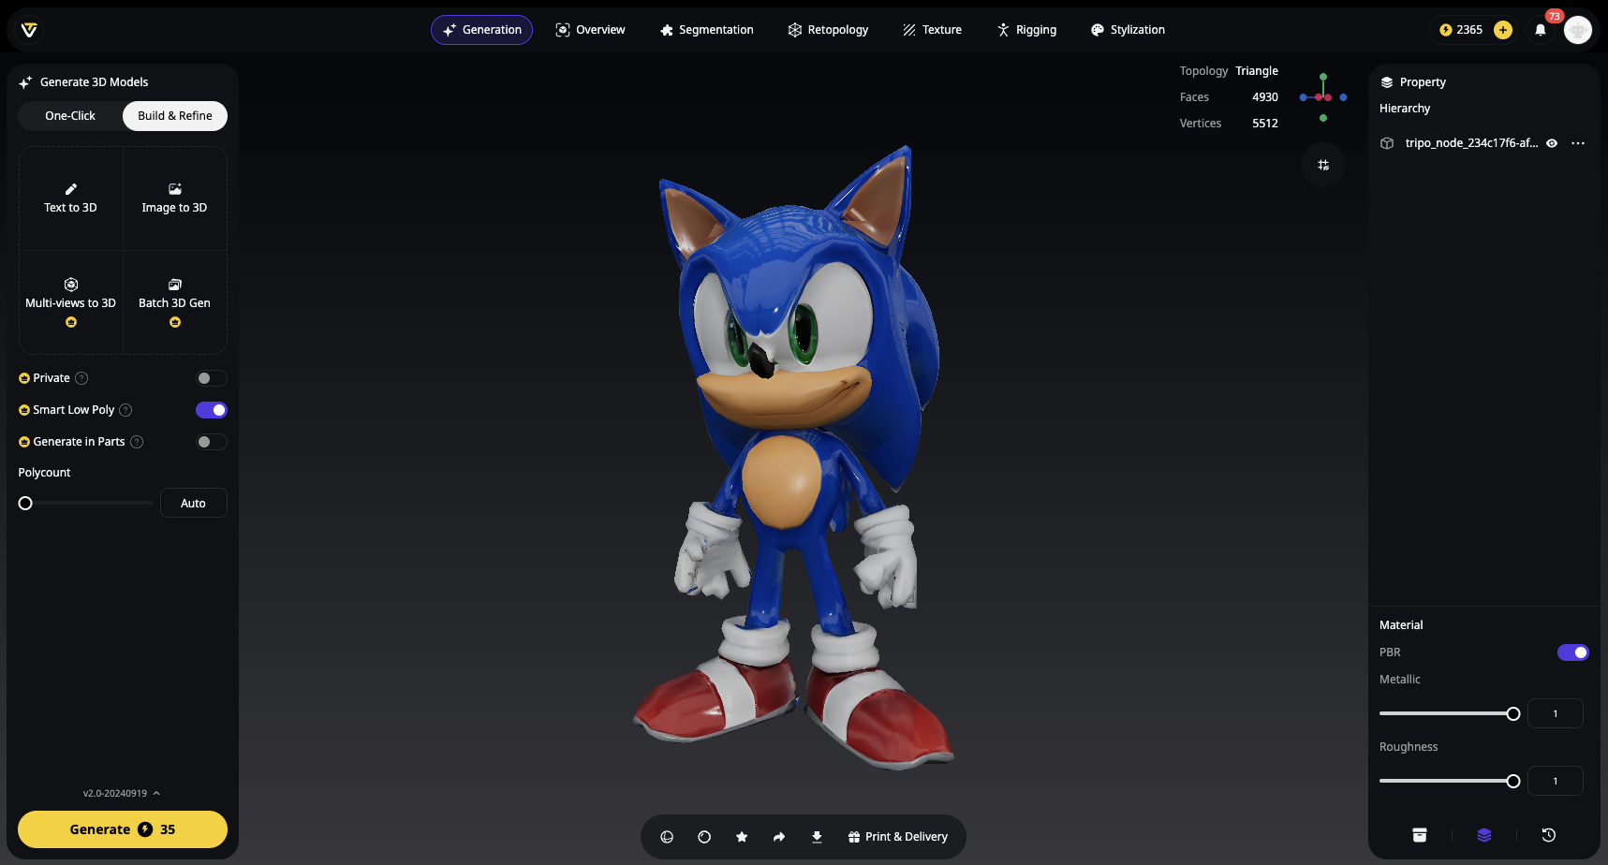Click the Generate button
The width and height of the screenshot is (1608, 865).
click(123, 829)
